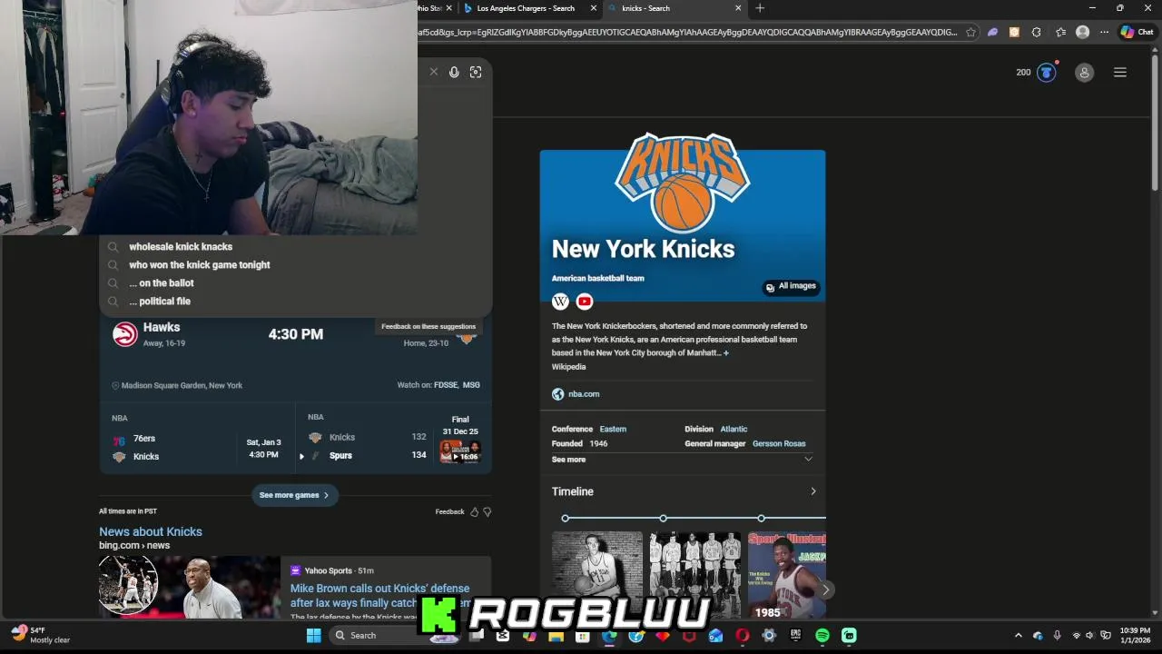Click See more games button

coord(295,495)
